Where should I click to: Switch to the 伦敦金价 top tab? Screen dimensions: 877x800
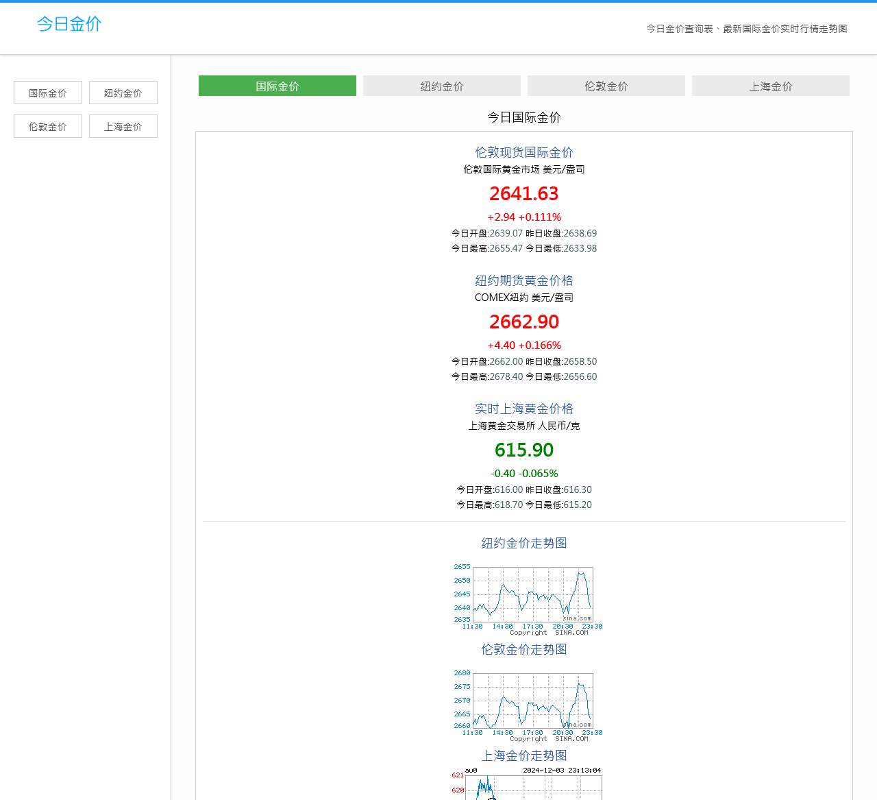pyautogui.click(x=606, y=86)
